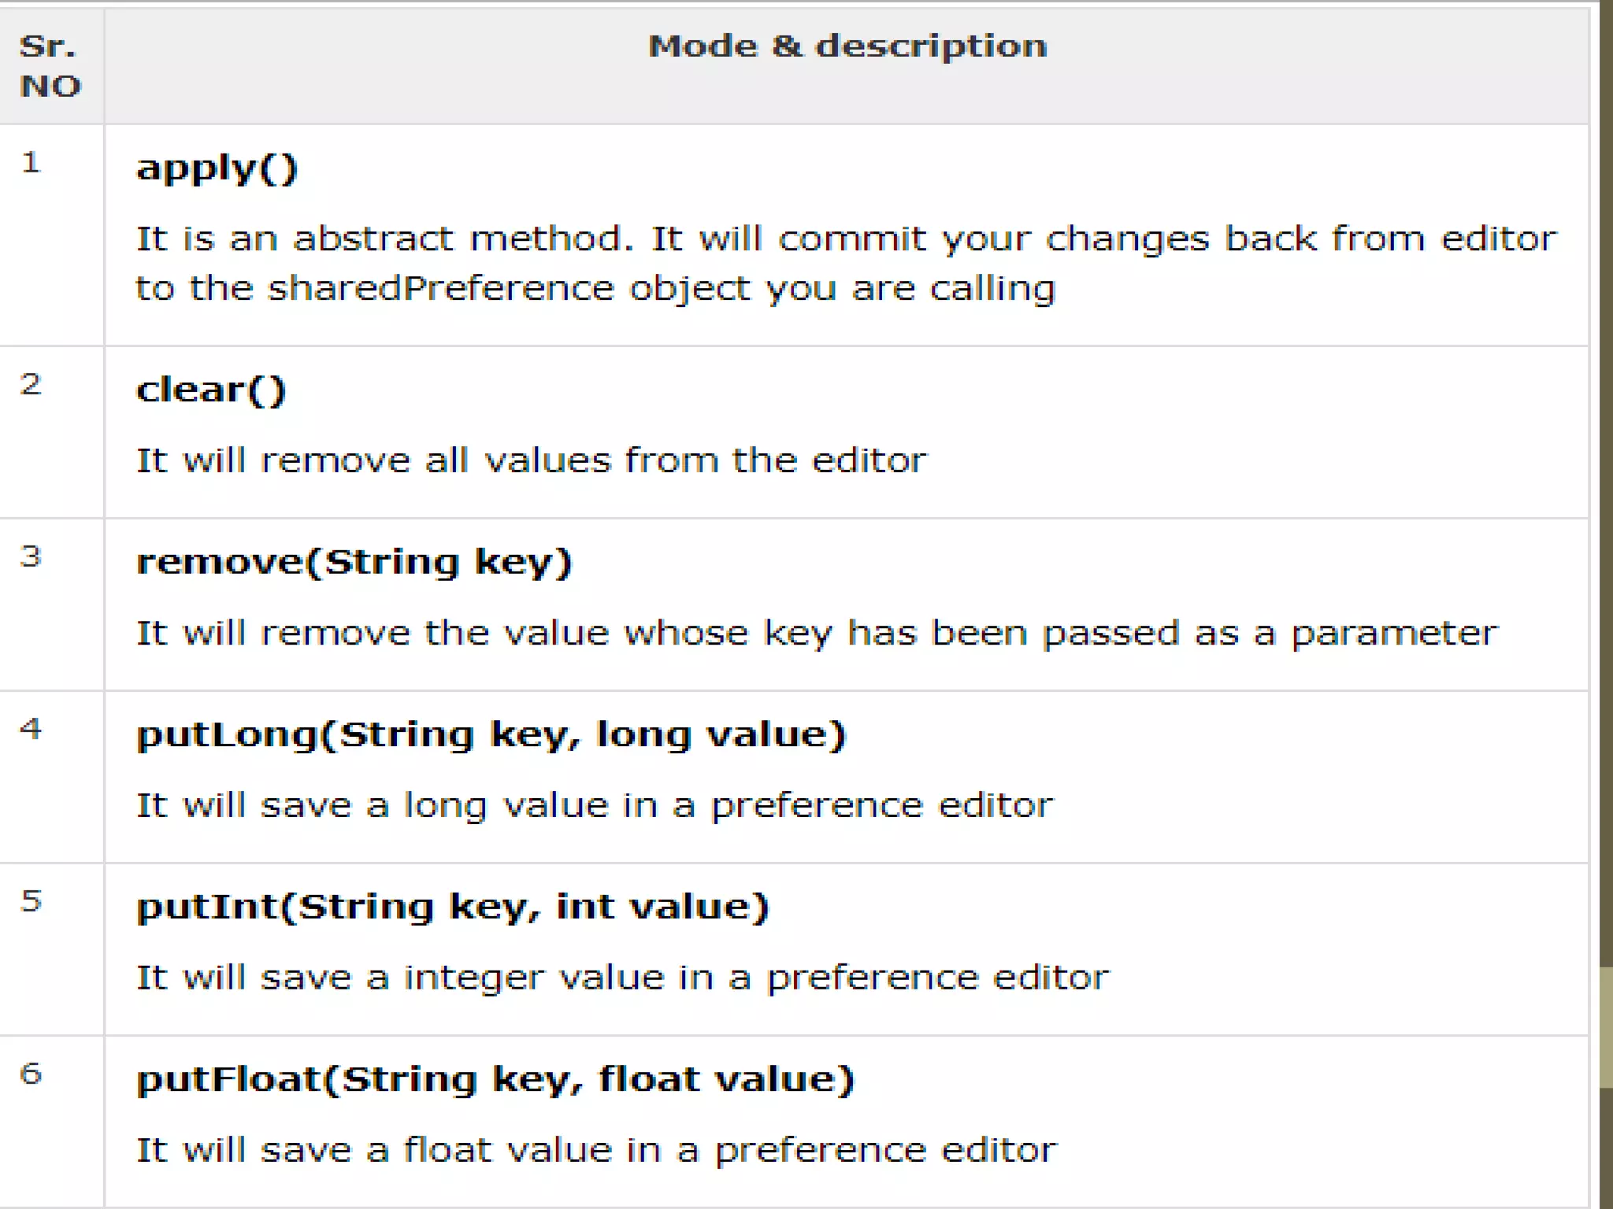Select the remove(String key) method title
This screenshot has height=1209, width=1613.
tap(354, 563)
